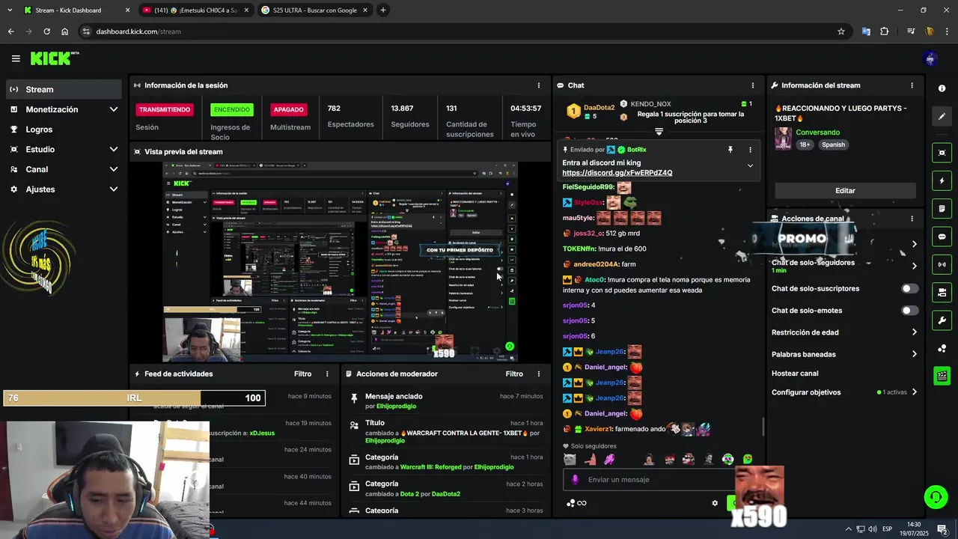Expand the gift leaderboard handle
Viewport: 958px width, 539px height.
click(x=659, y=132)
